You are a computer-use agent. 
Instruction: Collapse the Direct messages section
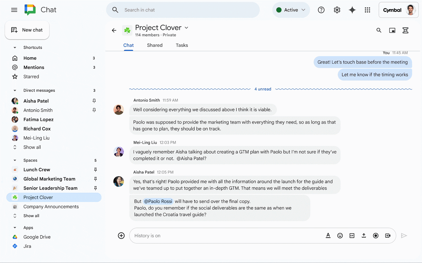click(15, 90)
